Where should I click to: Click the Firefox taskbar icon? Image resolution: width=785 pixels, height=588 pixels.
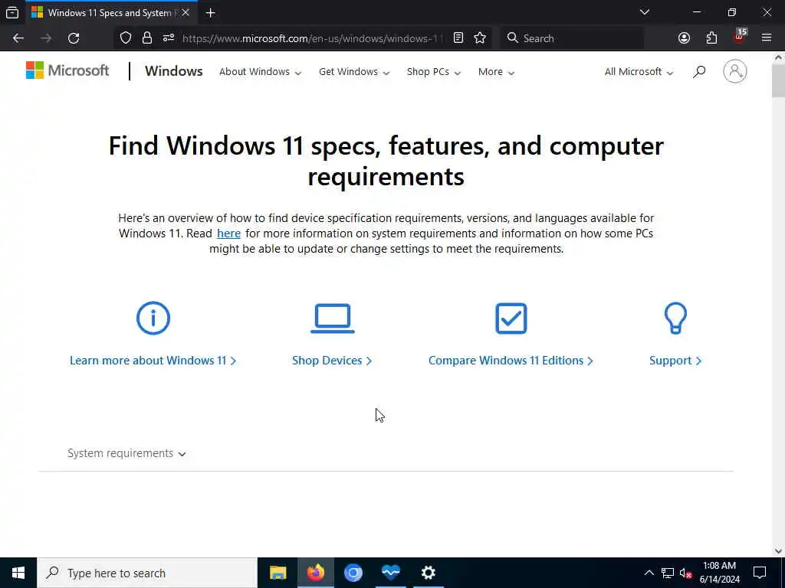tap(315, 573)
